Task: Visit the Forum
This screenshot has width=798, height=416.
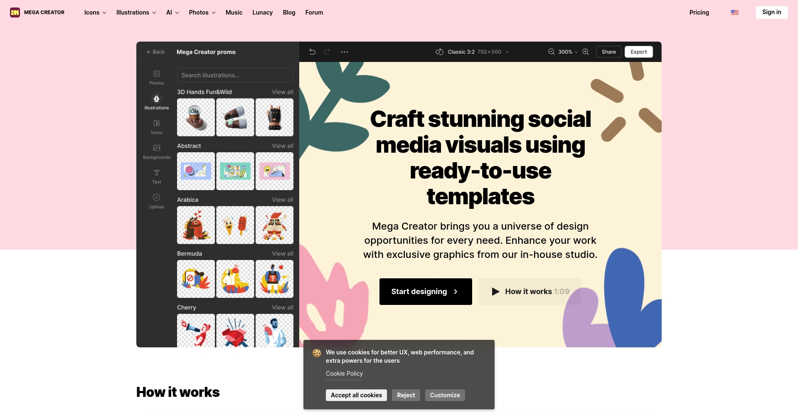Action: coord(314,12)
